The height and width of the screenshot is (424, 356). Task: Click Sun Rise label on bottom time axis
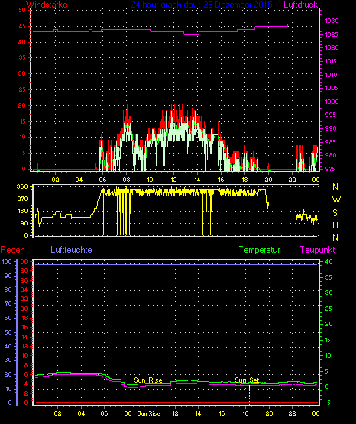149,413
